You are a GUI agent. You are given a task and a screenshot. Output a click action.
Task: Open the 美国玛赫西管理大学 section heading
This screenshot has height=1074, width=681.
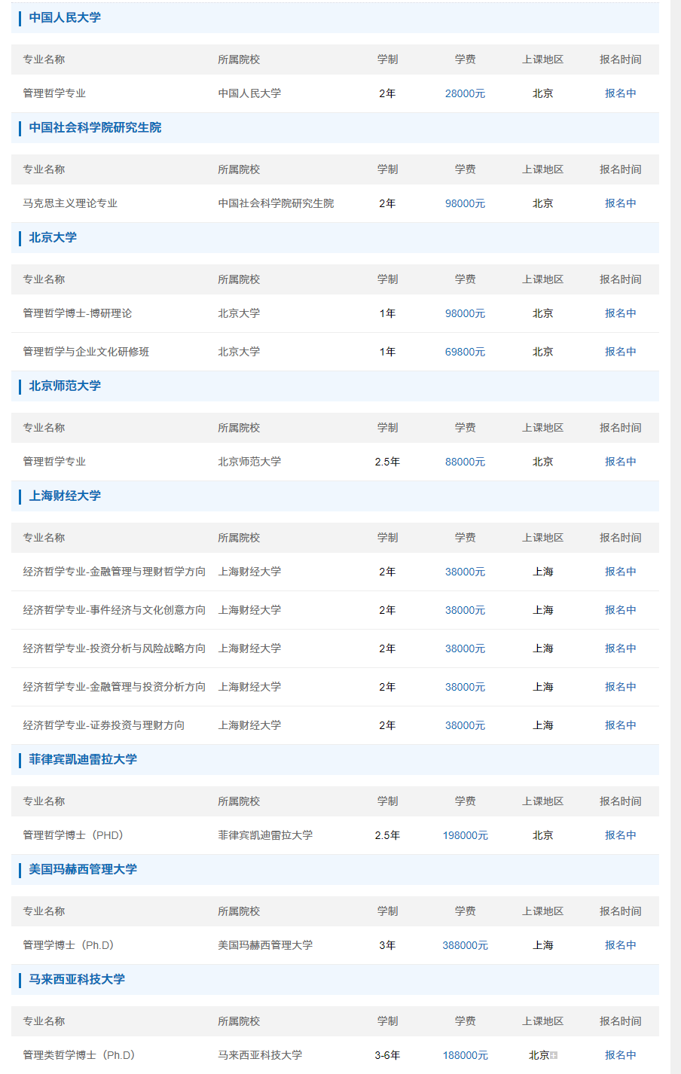[83, 869]
